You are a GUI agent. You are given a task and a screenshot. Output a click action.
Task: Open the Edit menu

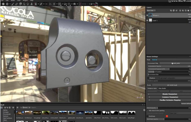(7, 1)
